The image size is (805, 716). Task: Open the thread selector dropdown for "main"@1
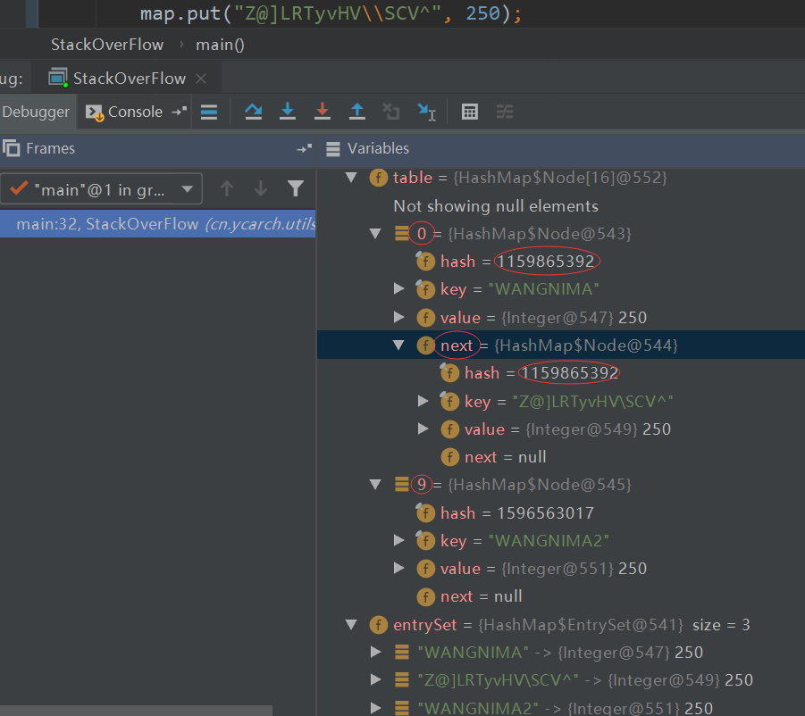(x=187, y=189)
